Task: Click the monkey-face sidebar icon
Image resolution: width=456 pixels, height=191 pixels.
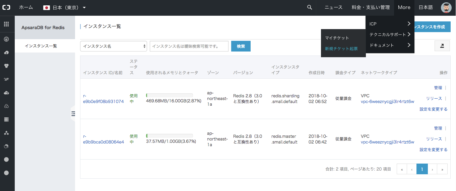Action: pyautogui.click(x=6, y=66)
